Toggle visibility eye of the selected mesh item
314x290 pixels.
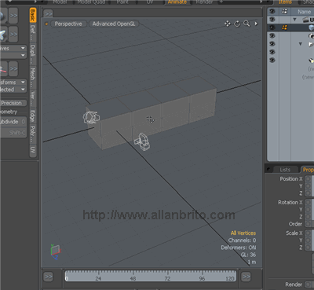point(272,28)
